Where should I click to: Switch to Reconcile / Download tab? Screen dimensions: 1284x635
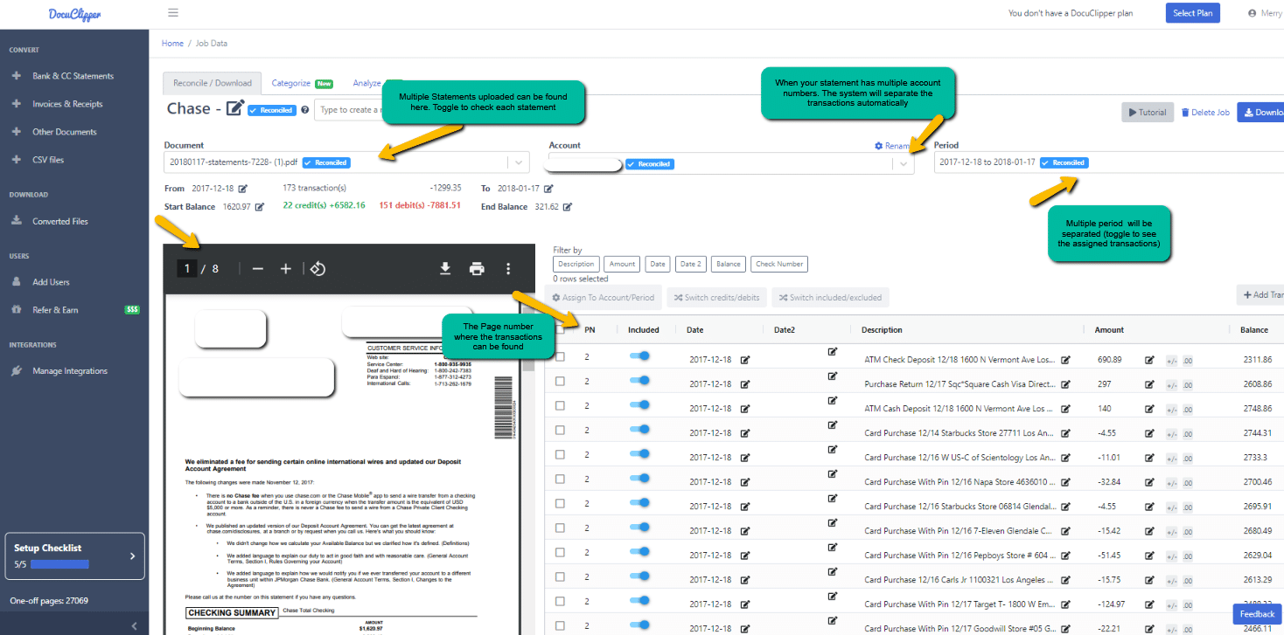213,83
